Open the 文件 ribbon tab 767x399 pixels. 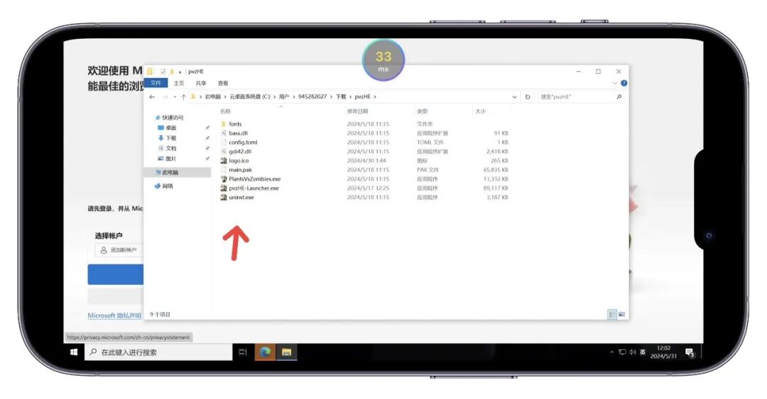[156, 83]
